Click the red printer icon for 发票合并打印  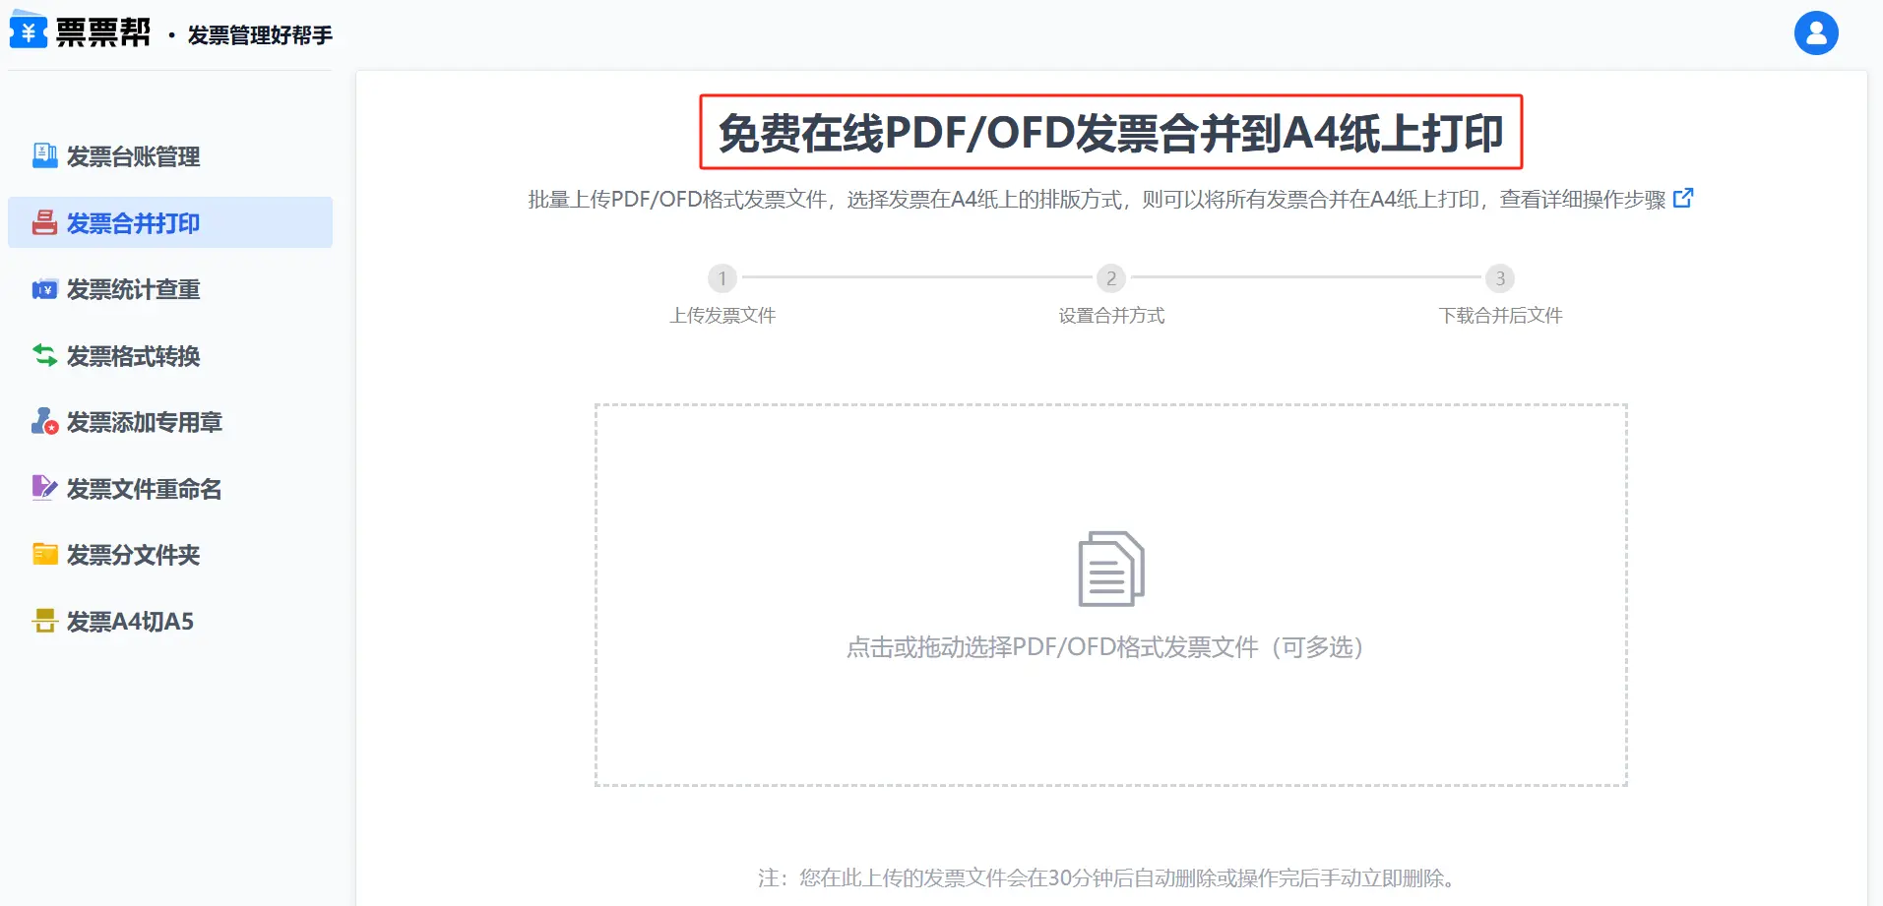(x=44, y=222)
